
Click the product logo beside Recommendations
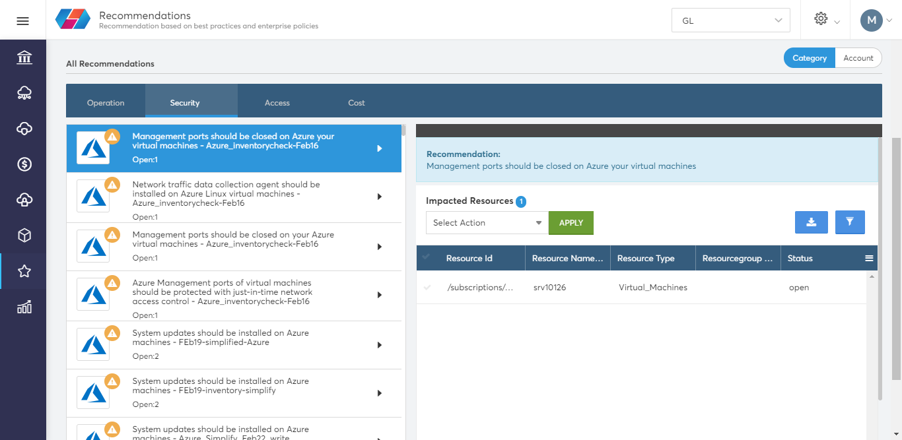(x=73, y=19)
